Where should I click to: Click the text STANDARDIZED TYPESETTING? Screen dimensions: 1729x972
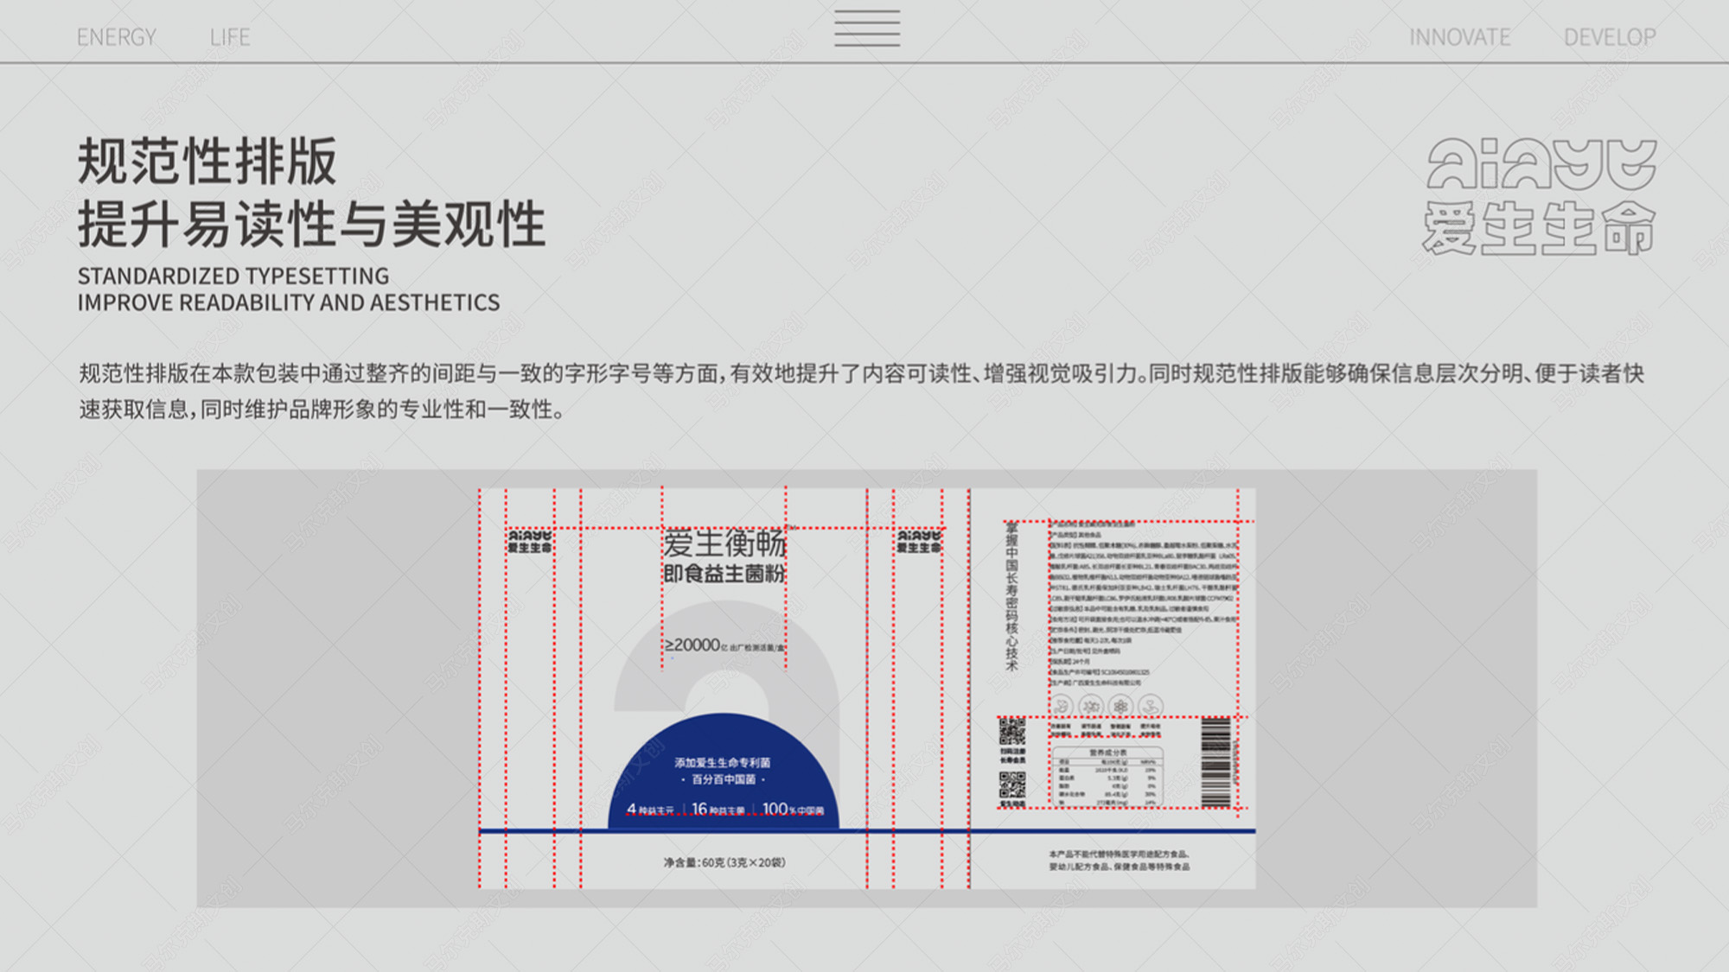(233, 276)
